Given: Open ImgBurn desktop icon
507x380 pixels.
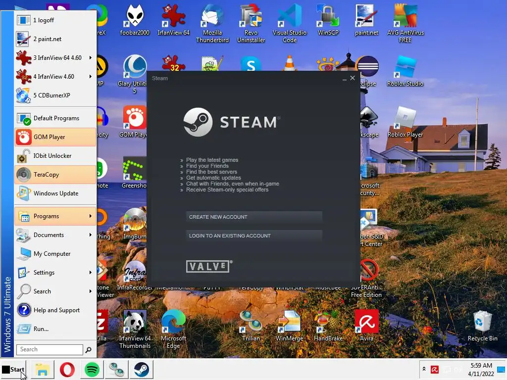Looking at the screenshot, I should tap(135, 224).
